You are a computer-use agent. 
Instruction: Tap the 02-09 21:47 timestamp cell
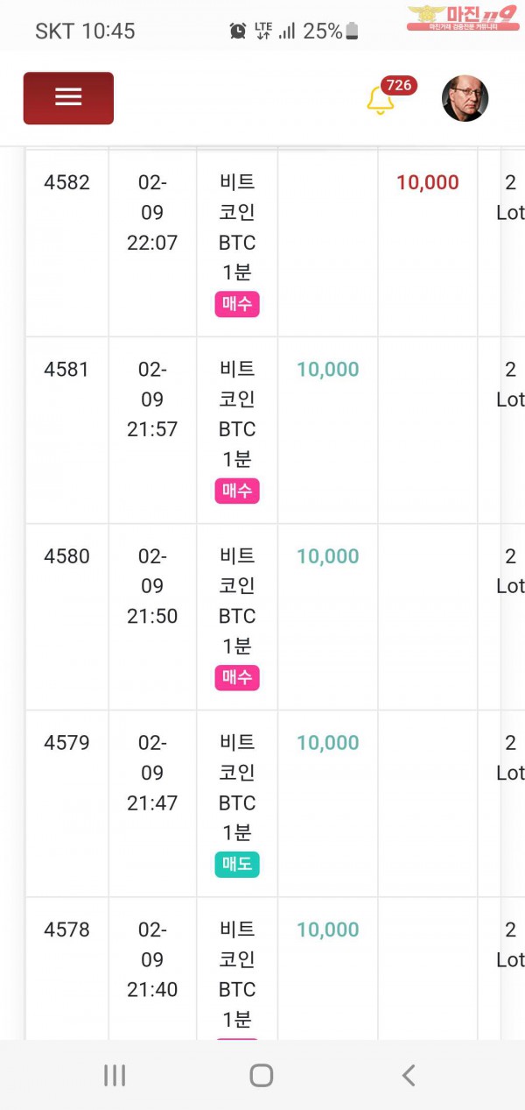(x=152, y=773)
